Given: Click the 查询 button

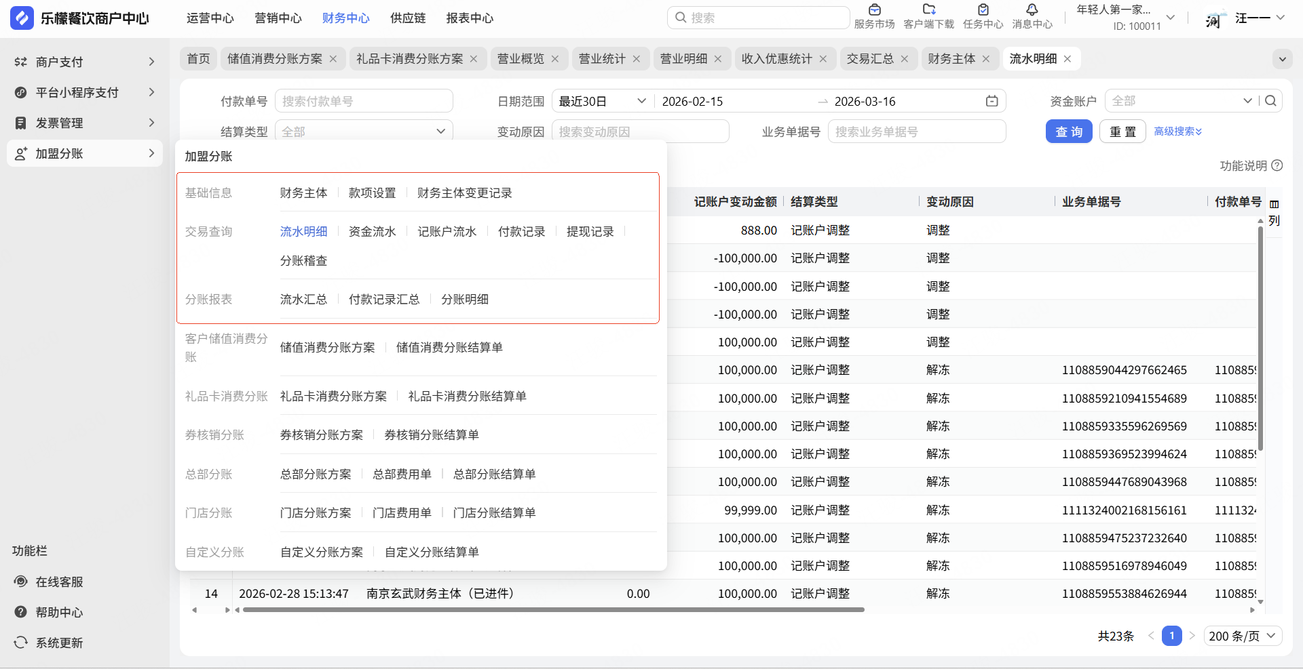Looking at the screenshot, I should coord(1068,131).
